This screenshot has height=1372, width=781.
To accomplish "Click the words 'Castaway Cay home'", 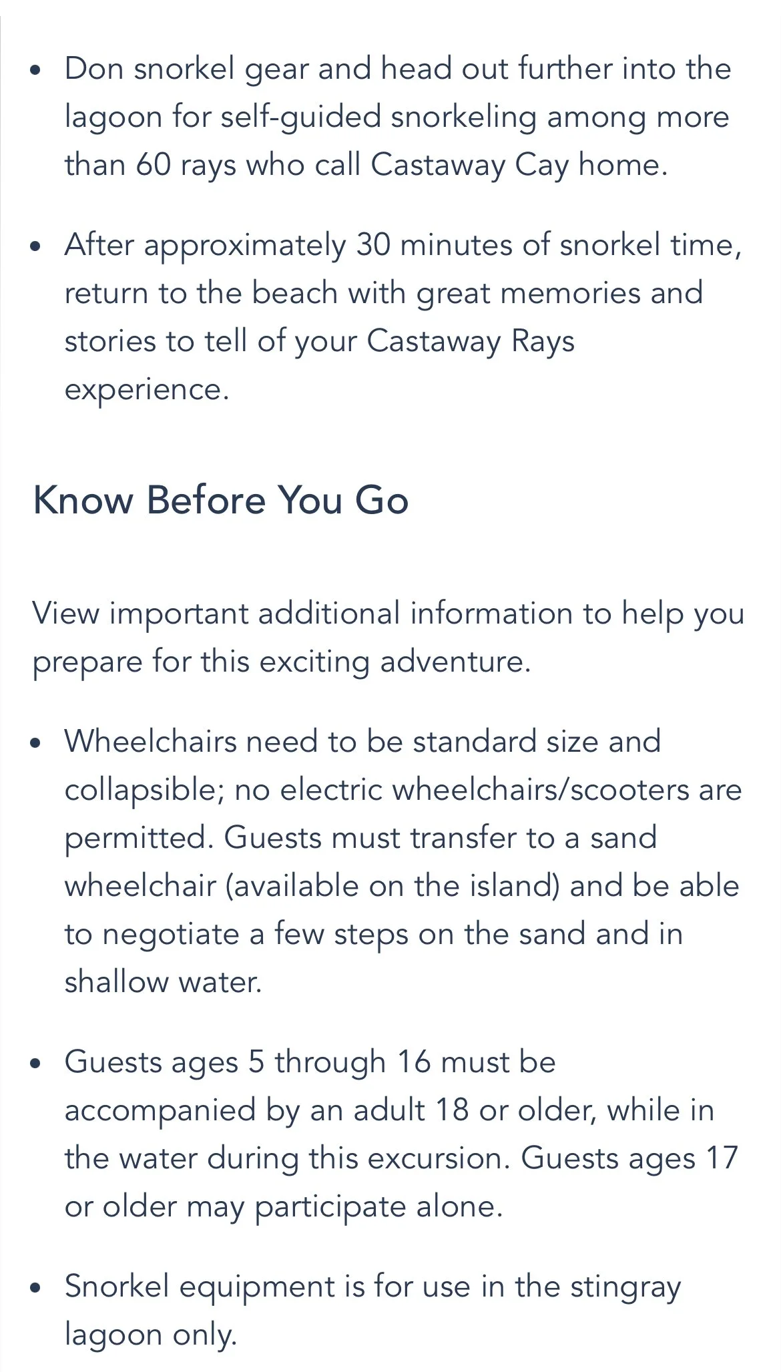I will point(519,165).
